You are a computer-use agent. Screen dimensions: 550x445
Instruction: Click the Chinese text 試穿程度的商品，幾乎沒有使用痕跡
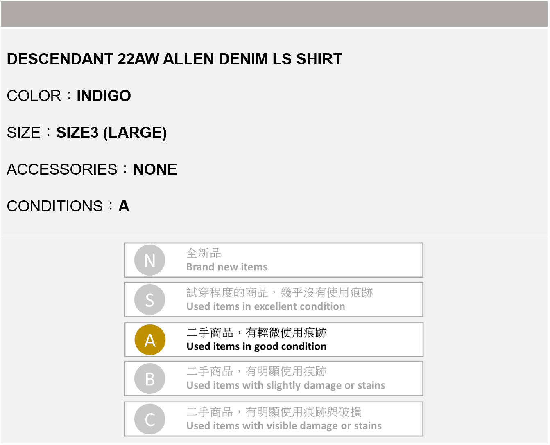279,292
